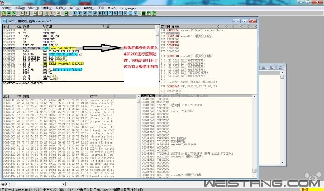Show Call stack using K button

click(115, 13)
